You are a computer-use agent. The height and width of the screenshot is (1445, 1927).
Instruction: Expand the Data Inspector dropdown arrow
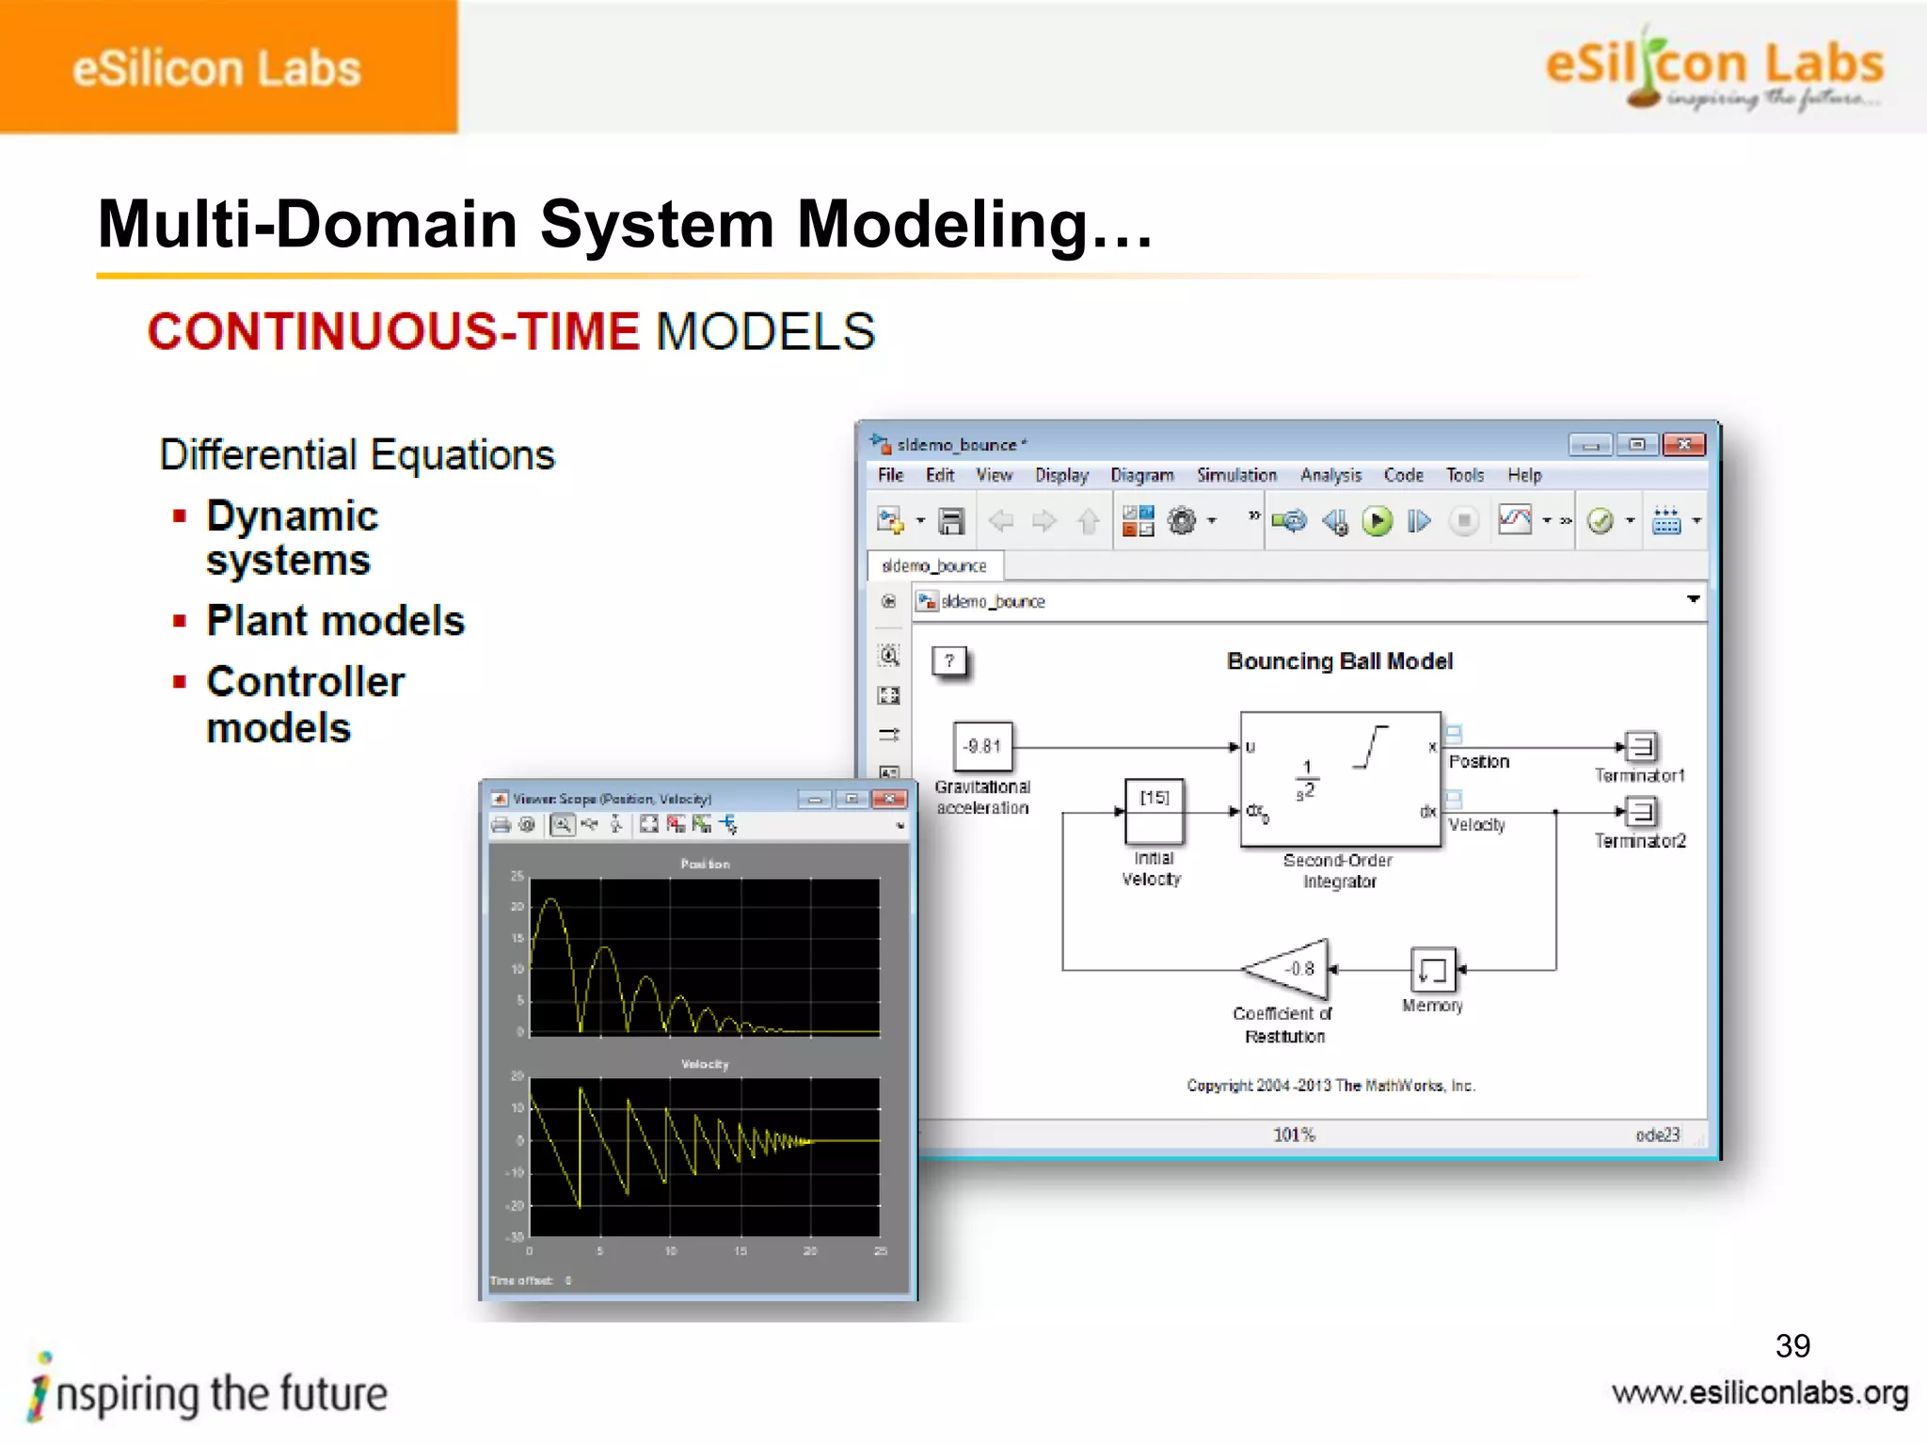click(1546, 521)
